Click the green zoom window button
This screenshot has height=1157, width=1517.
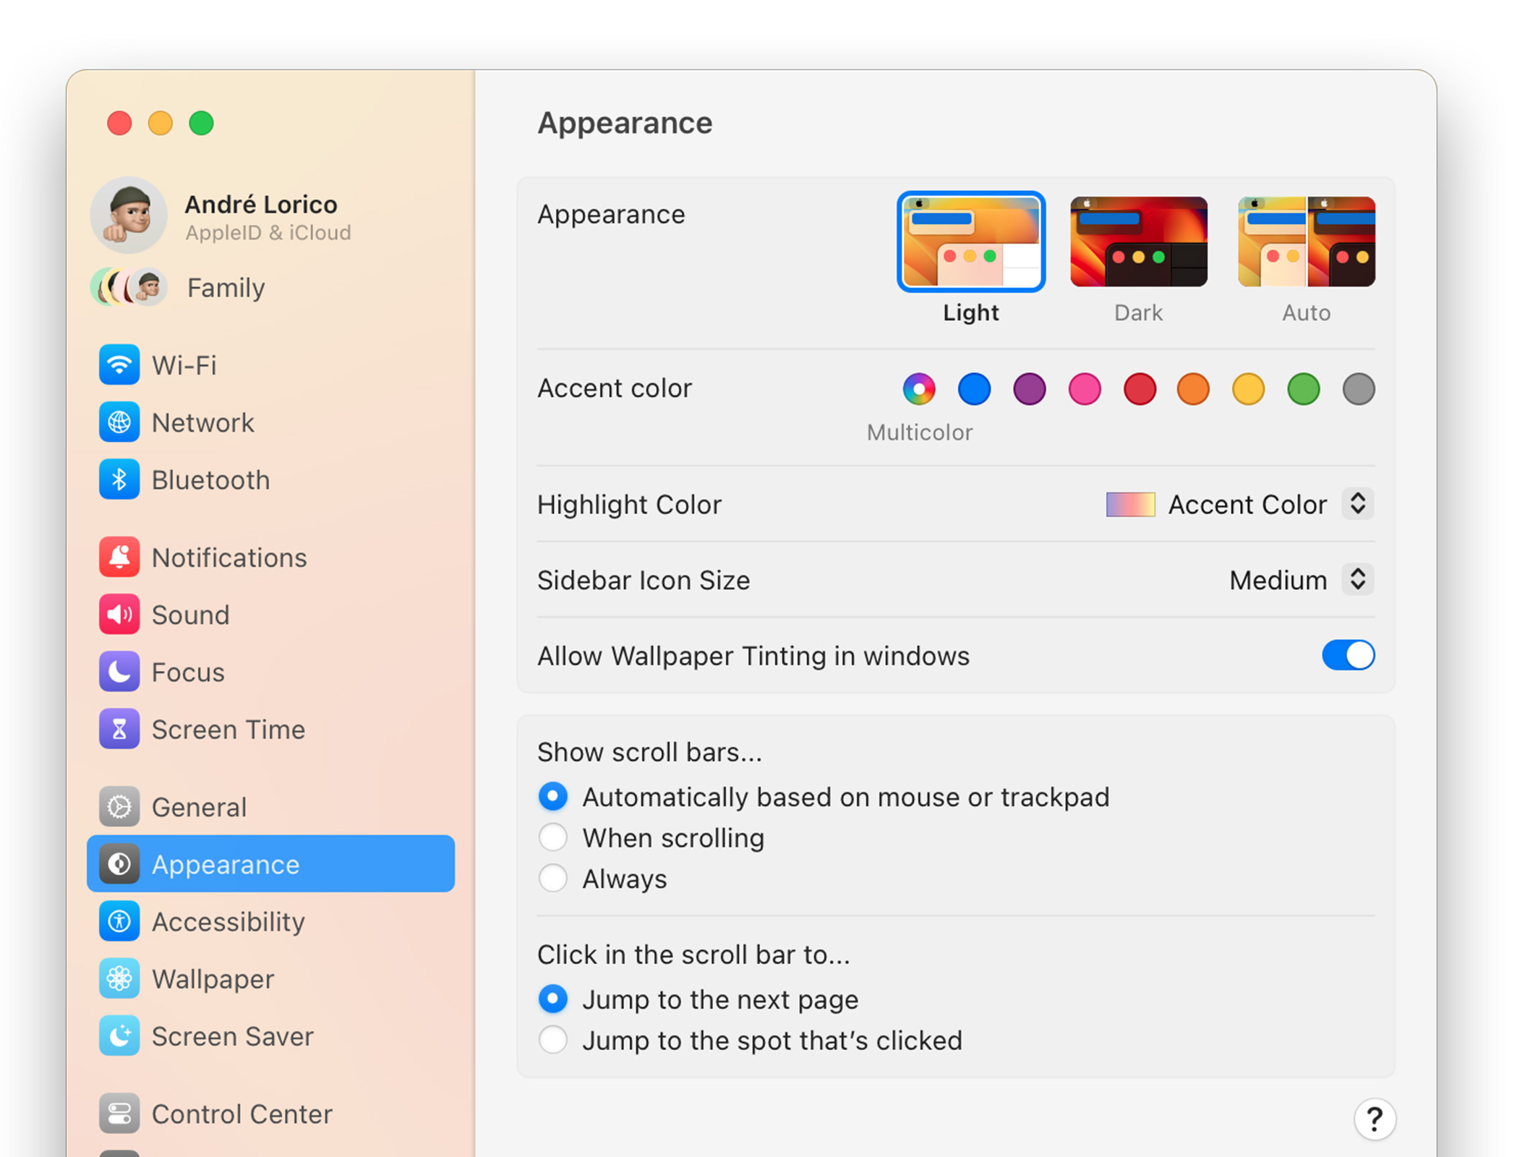tap(201, 123)
